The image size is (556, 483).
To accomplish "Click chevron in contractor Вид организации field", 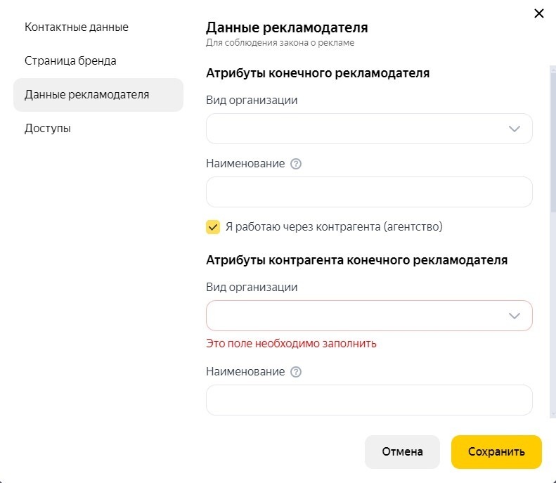I will pyautogui.click(x=514, y=316).
